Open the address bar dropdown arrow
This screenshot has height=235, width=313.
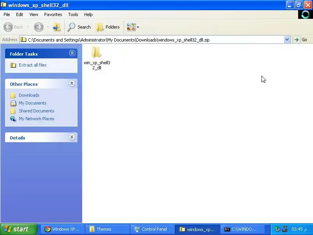[x=287, y=40]
